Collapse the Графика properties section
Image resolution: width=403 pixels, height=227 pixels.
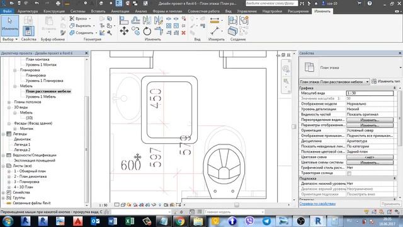(395, 88)
